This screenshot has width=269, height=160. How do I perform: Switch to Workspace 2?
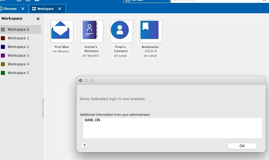coord(18,47)
